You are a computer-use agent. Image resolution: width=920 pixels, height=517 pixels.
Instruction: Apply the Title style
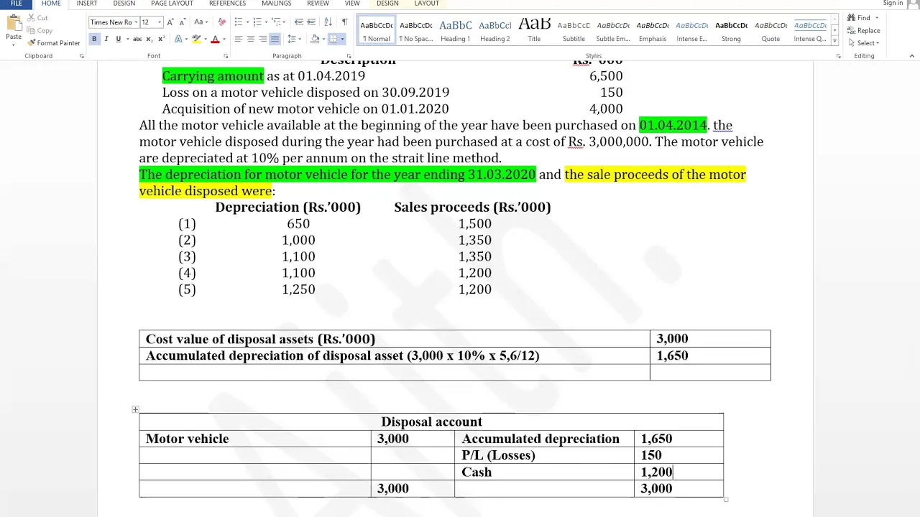pyautogui.click(x=534, y=30)
